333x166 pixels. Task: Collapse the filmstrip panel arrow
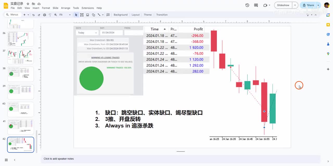tap(15, 160)
